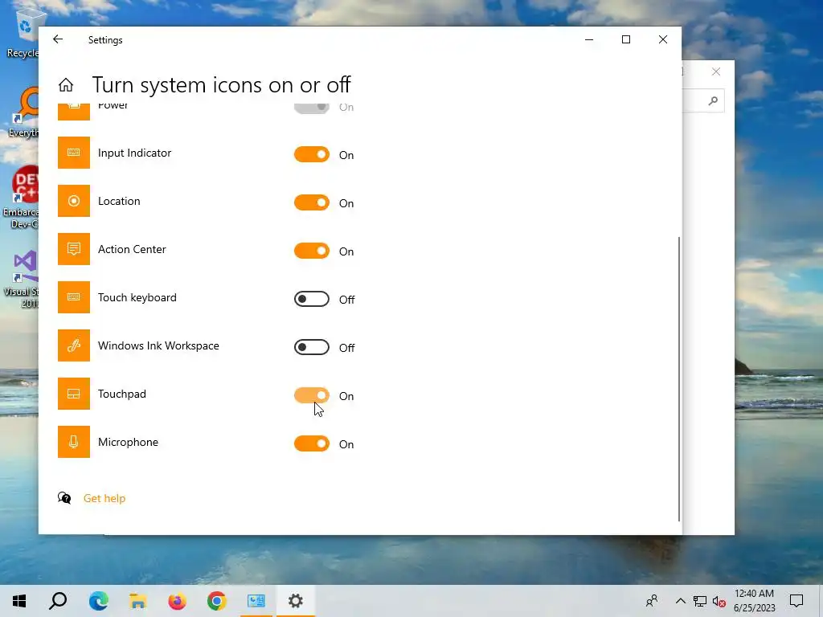Click the Touchpad label text

122,394
